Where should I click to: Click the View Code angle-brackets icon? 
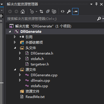(x=63, y=11)
